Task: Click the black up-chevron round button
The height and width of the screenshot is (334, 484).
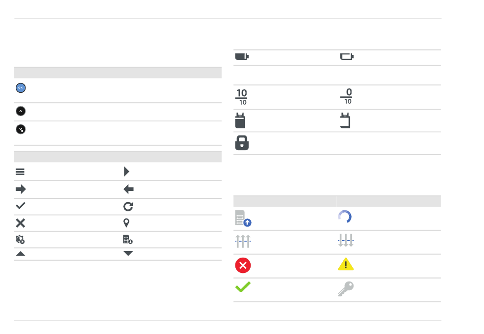Action: 21,111
